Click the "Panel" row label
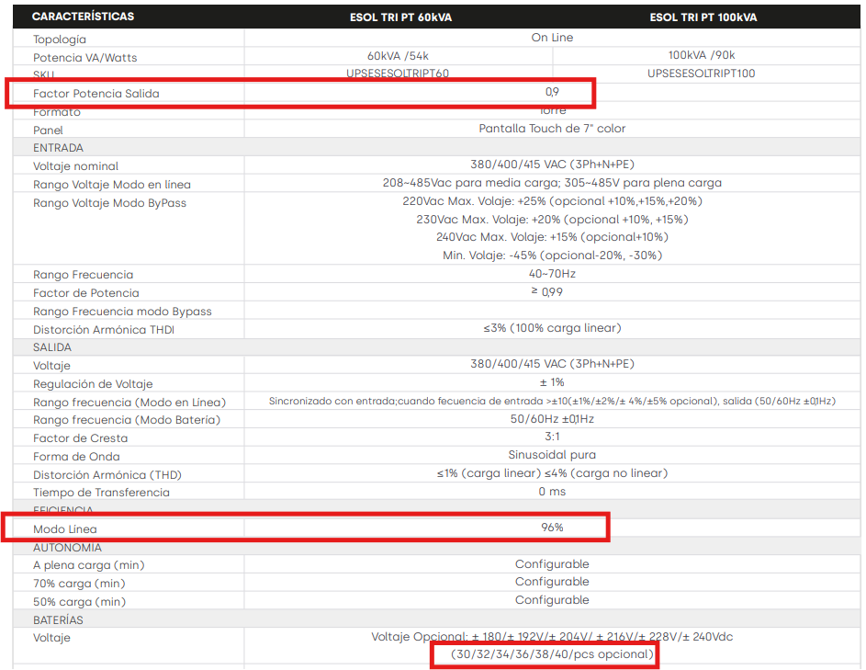The image size is (866, 670). 48,131
